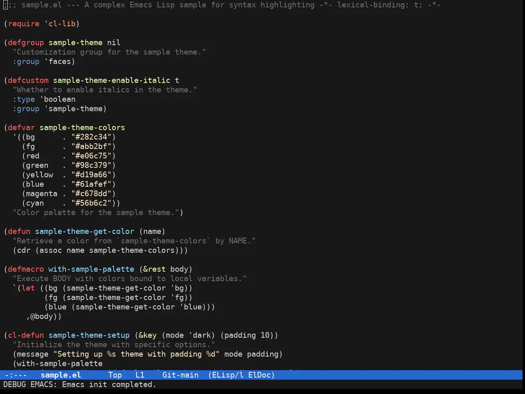Click the '&rest' keyword
The width and height of the screenshot is (525, 394).
tap(155, 269)
